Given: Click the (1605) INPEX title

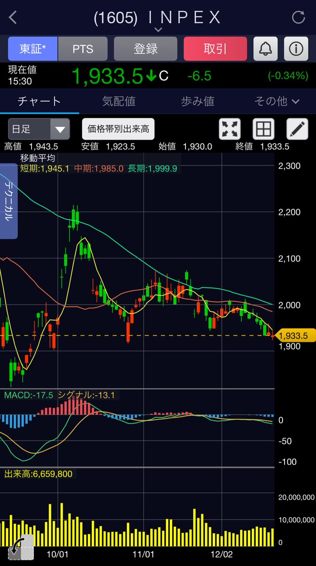Looking at the screenshot, I should pyautogui.click(x=157, y=18).
